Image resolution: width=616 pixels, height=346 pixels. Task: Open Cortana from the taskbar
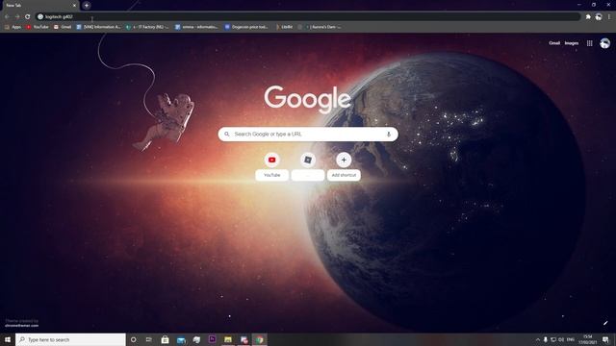(x=134, y=339)
